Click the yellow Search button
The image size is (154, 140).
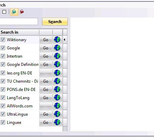pyautogui.click(x=55, y=22)
